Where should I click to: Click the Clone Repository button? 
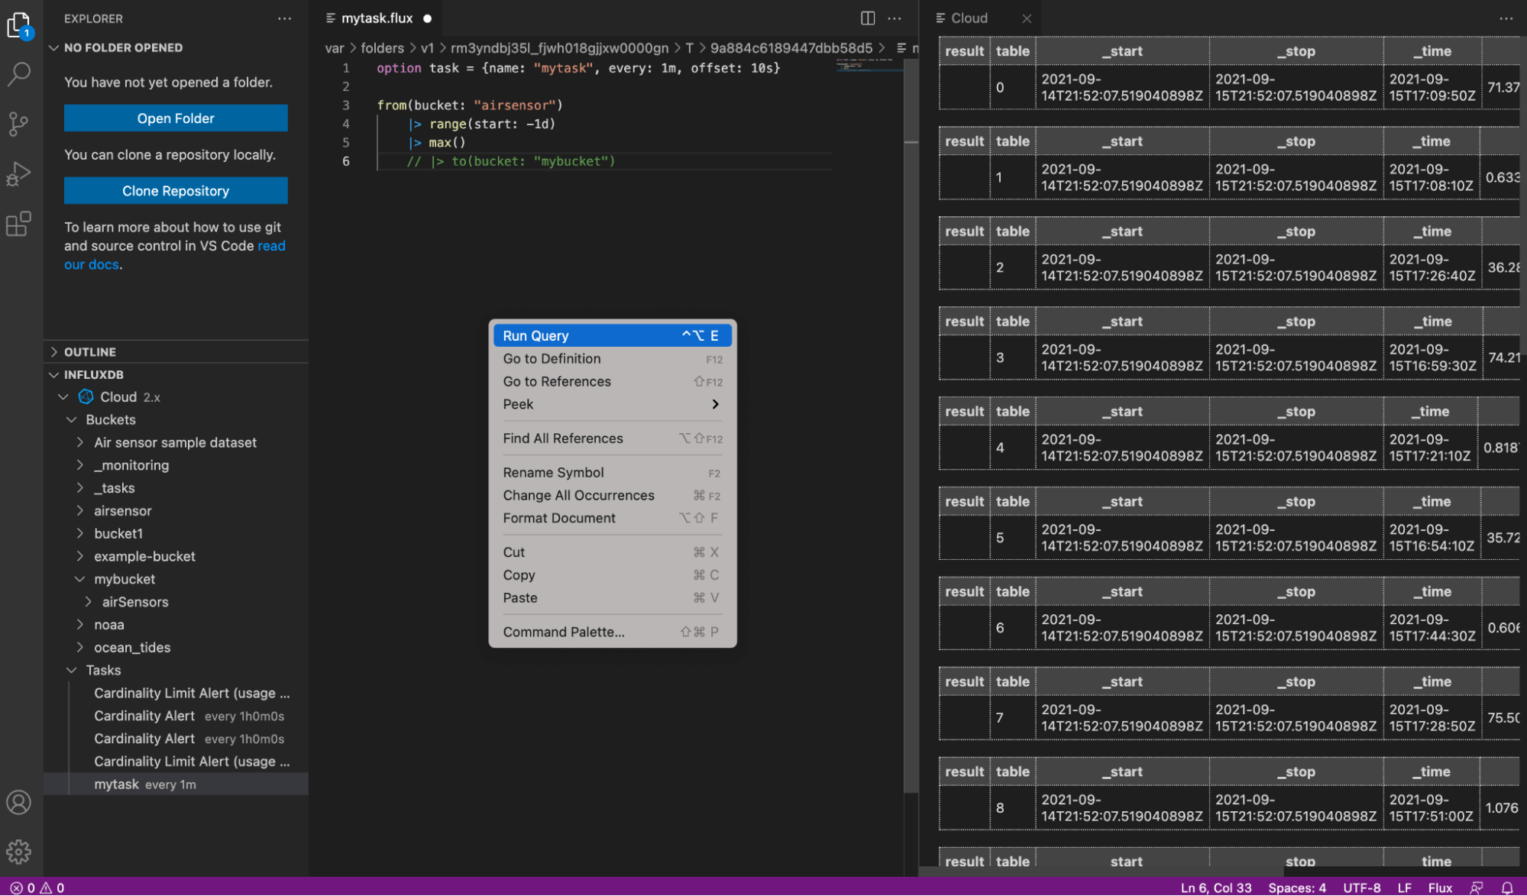tap(176, 191)
